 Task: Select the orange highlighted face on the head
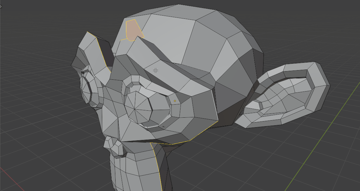pyautogui.click(x=134, y=31)
